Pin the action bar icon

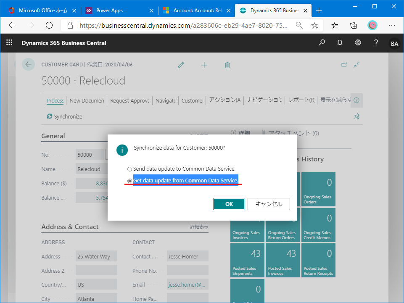(x=356, y=116)
